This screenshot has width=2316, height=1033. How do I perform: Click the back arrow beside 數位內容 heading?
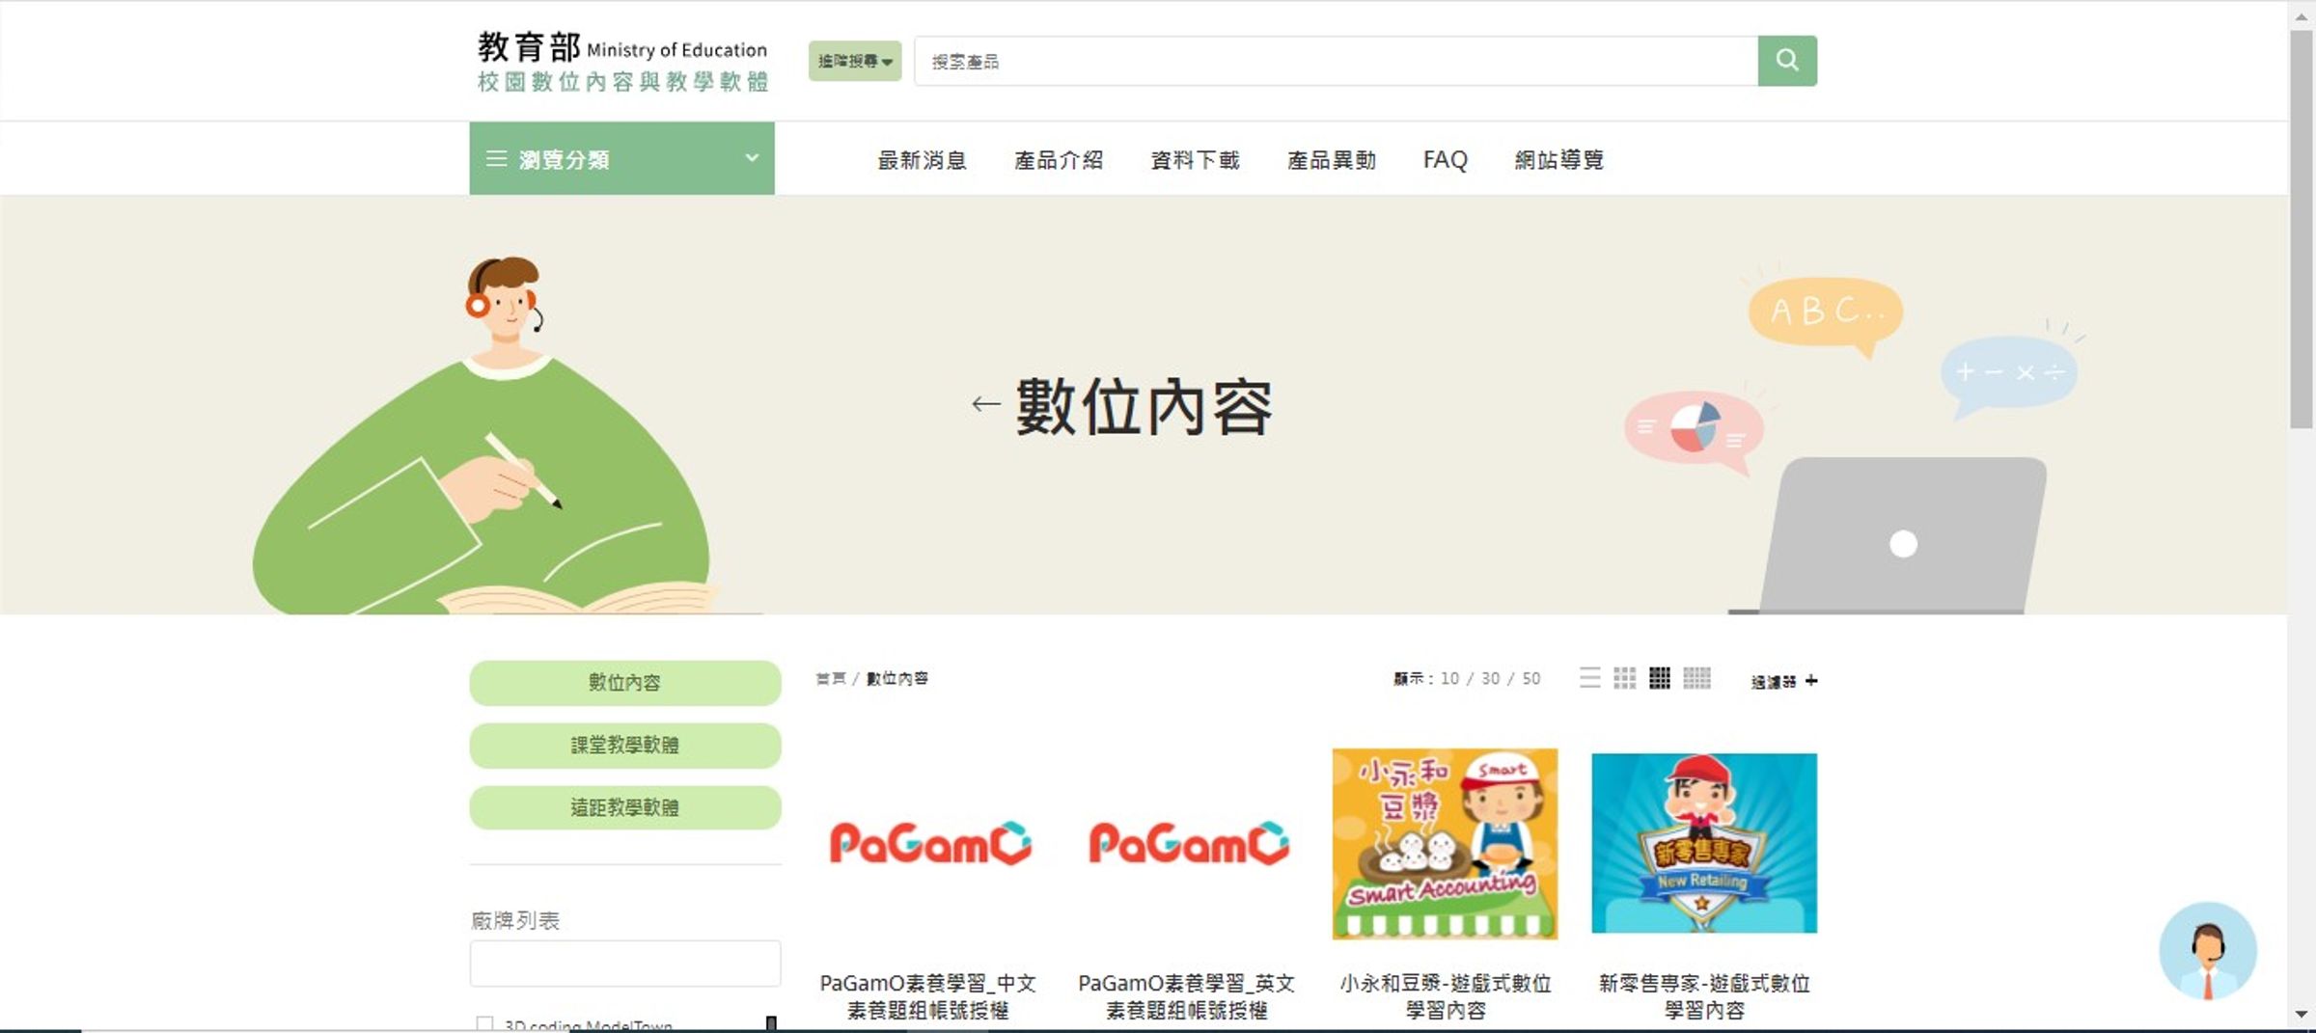tap(985, 404)
